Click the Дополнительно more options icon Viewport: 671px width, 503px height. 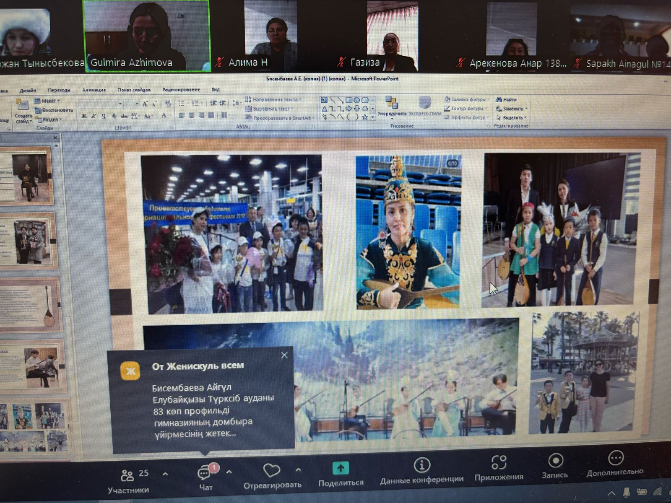pos(615,458)
